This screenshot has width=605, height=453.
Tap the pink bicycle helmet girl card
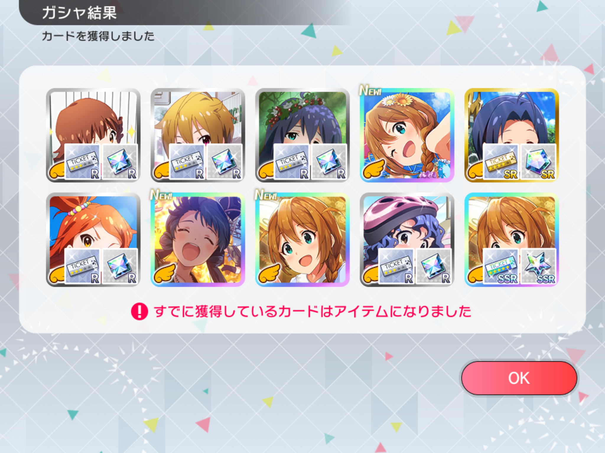click(x=407, y=239)
